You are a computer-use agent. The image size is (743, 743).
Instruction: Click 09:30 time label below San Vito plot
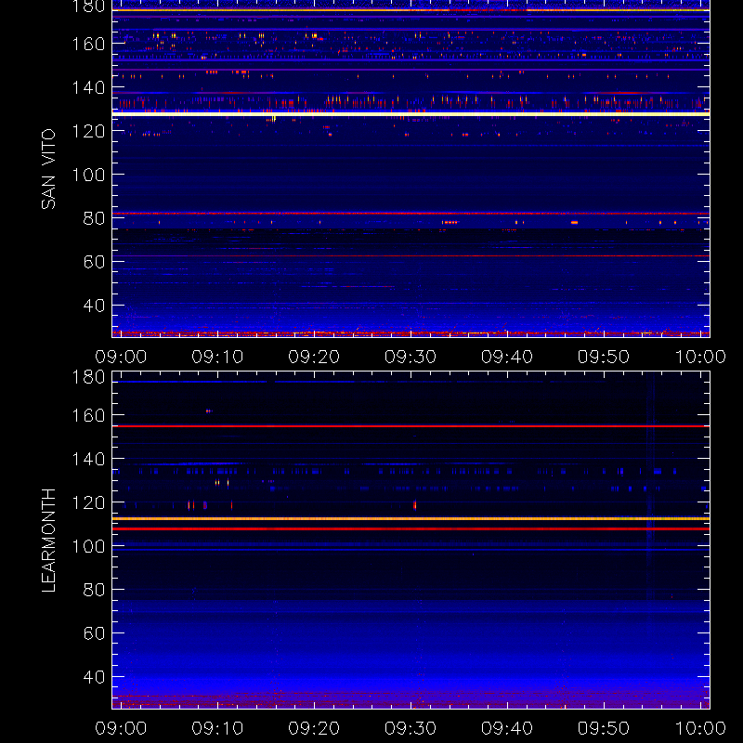point(411,357)
